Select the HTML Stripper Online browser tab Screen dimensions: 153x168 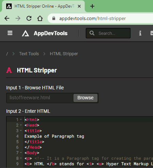43,6
